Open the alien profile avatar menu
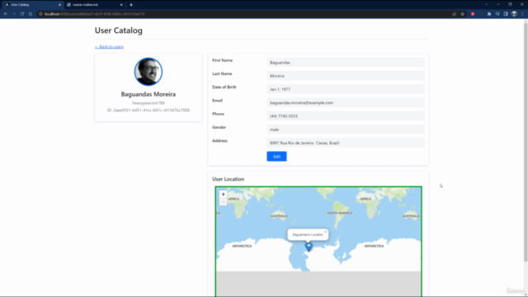This screenshot has height=297, width=528. (514, 14)
